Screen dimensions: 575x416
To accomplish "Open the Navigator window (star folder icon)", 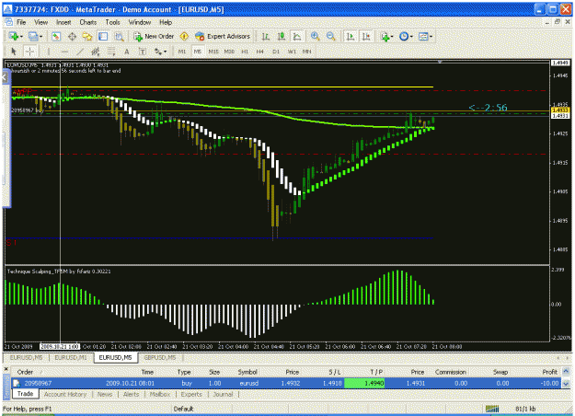I will click(x=86, y=36).
